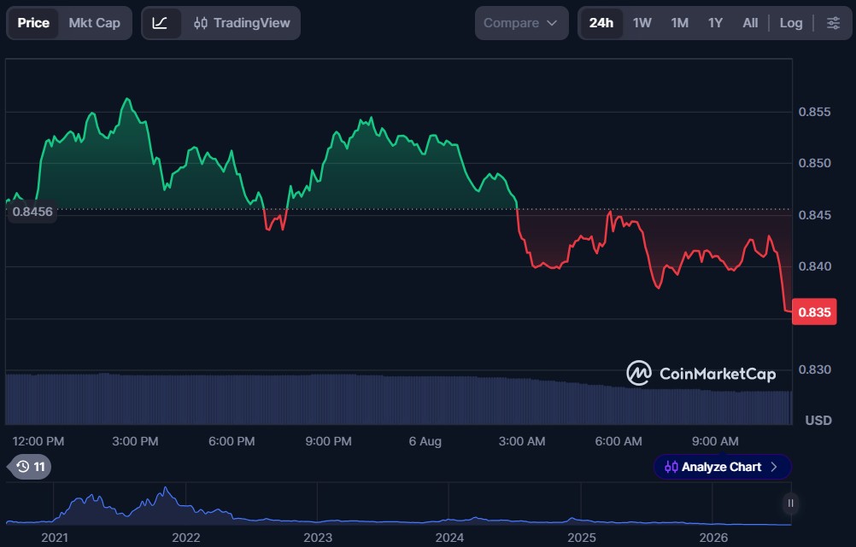
Task: Click the 0.850 price axis label
Action: (x=814, y=163)
